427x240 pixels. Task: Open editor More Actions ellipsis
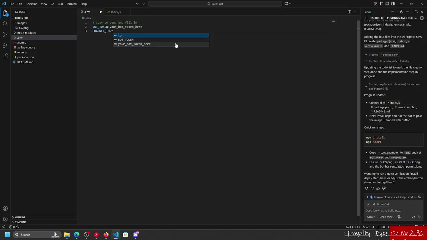tap(355, 12)
